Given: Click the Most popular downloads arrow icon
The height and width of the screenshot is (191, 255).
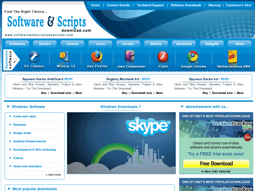Looking at the screenshot, I should pos(9,189).
